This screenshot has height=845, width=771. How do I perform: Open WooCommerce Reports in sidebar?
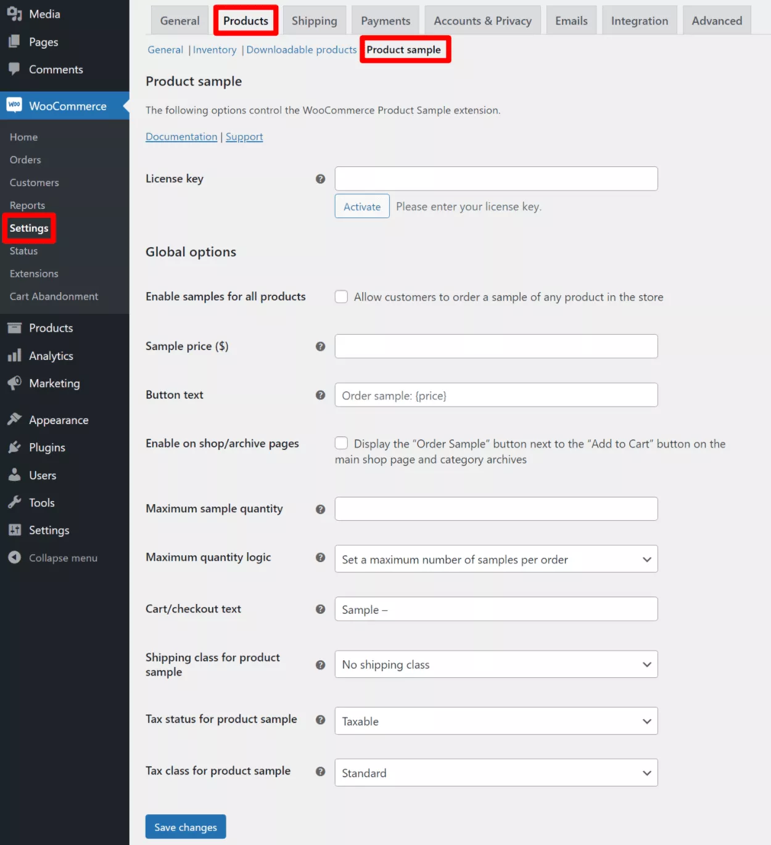pos(27,205)
